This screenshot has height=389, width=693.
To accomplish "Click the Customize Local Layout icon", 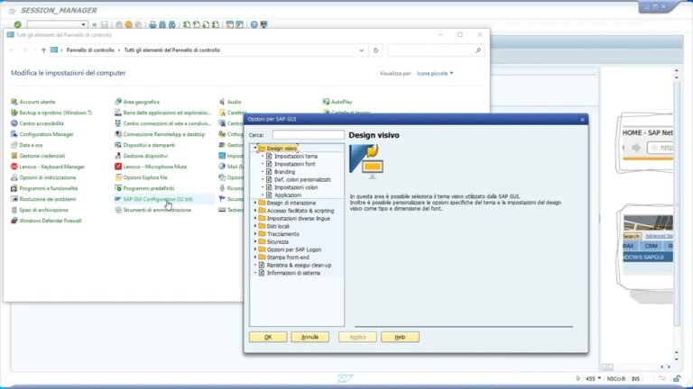I will point(263,24).
